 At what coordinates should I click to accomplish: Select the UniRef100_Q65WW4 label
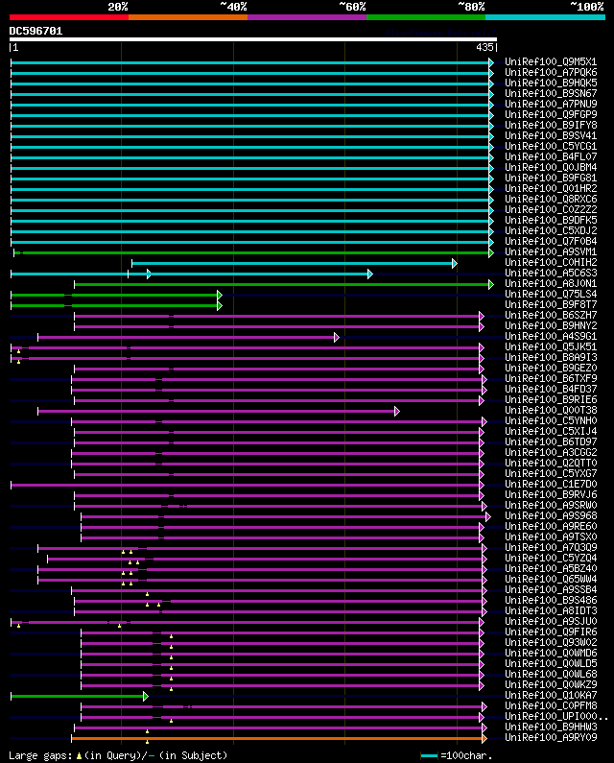pos(551,579)
